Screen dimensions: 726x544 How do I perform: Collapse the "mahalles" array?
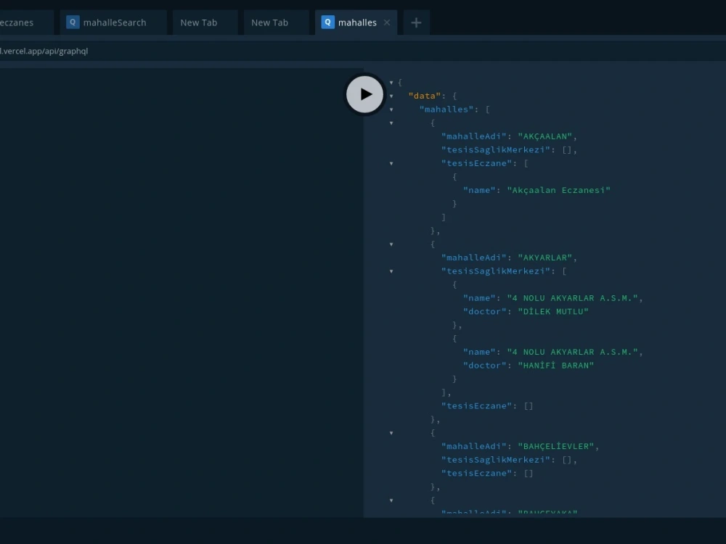(391, 109)
